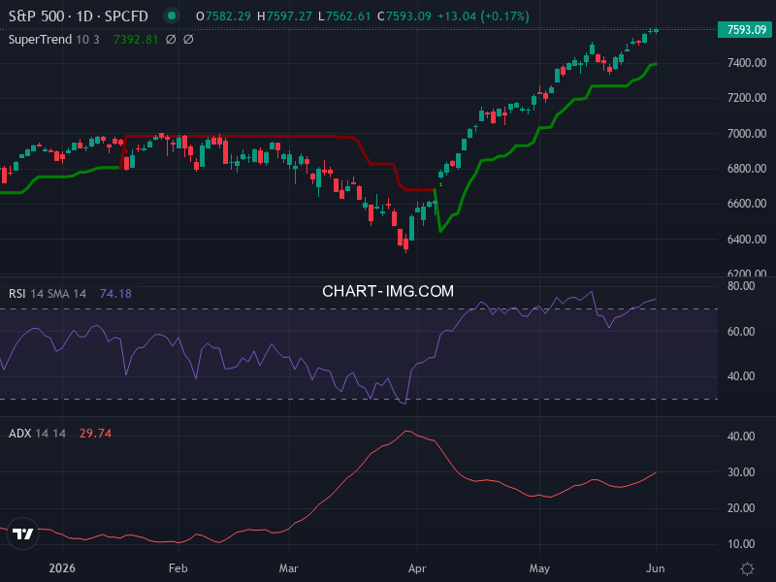This screenshot has width=776, height=582.
Task: Click the TradingView logo icon
Action: [22, 533]
